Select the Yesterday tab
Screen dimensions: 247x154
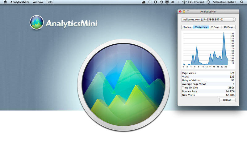coord(201,27)
